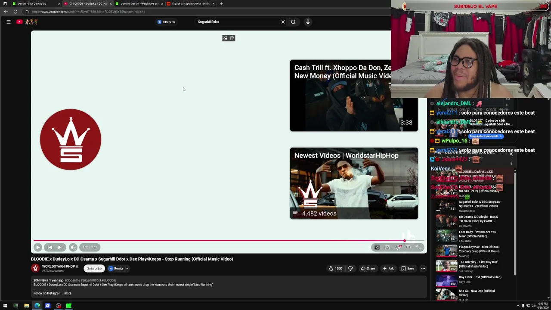Click the note icon above the video
This screenshot has width=551, height=310.
pyautogui.click(x=232, y=38)
